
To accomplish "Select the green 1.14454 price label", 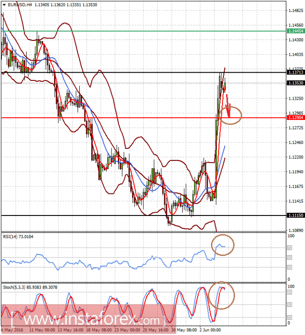I will [296, 31].
